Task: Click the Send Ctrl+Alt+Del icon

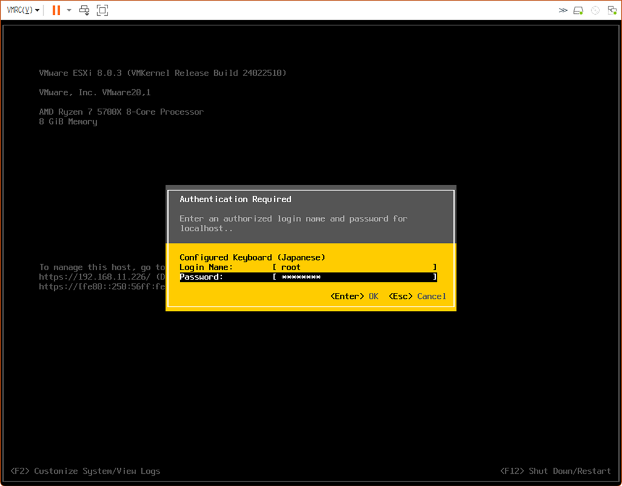Action: [84, 10]
